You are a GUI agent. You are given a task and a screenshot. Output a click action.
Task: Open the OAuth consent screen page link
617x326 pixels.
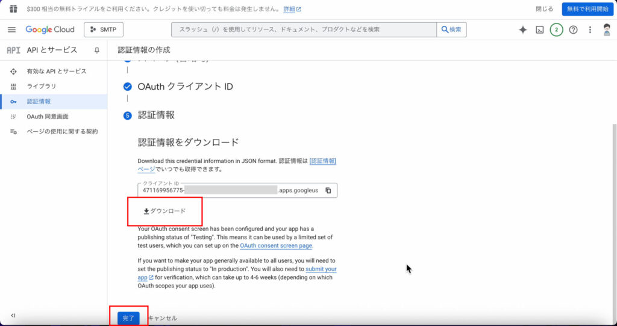coord(276,245)
